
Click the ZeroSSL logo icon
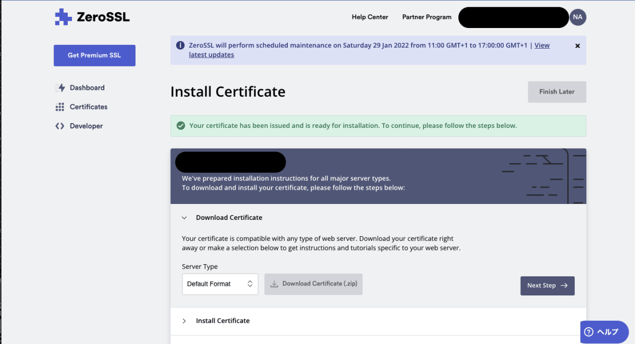(63, 17)
